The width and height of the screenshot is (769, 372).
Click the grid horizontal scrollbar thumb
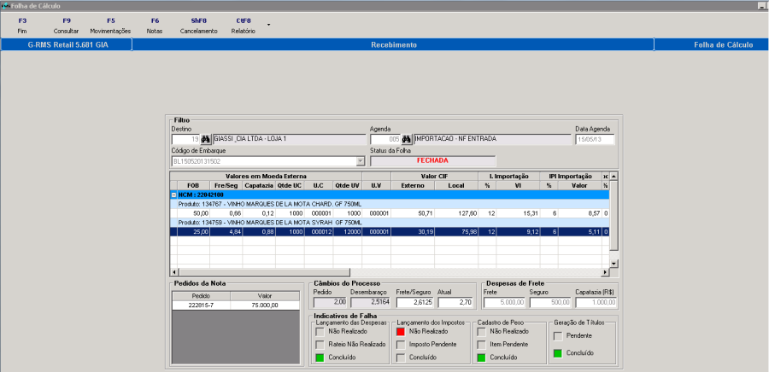(x=264, y=272)
